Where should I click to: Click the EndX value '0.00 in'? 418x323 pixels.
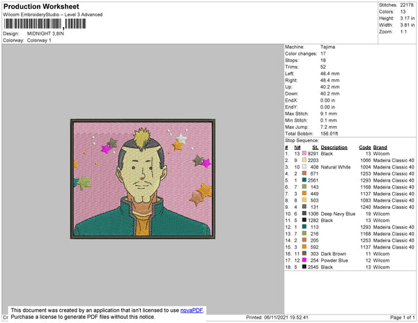327,100
